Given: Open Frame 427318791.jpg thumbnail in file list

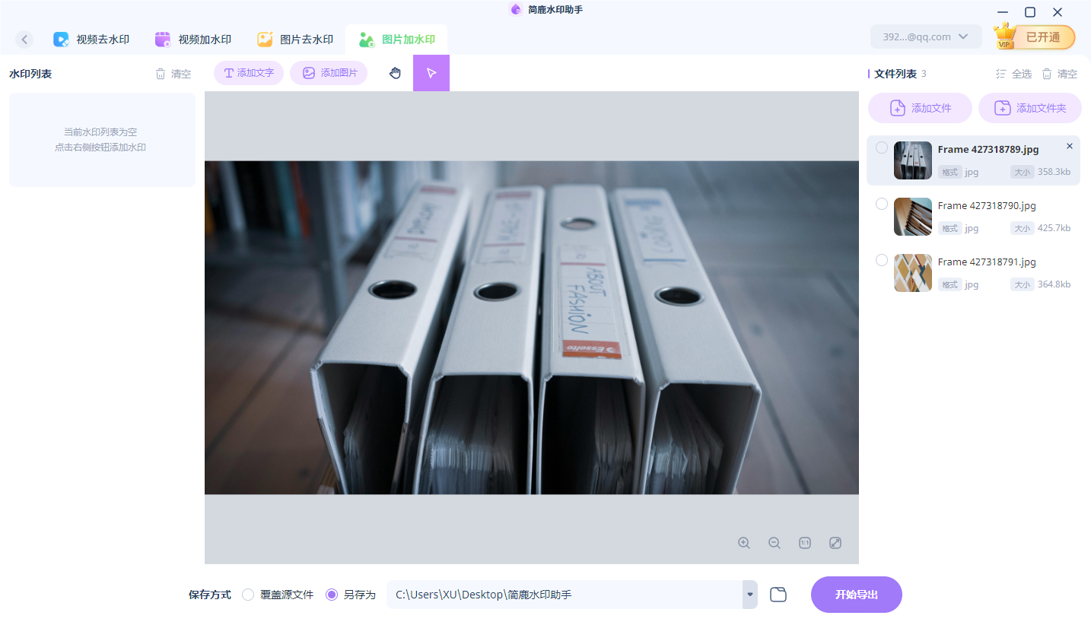Looking at the screenshot, I should tap(912, 272).
